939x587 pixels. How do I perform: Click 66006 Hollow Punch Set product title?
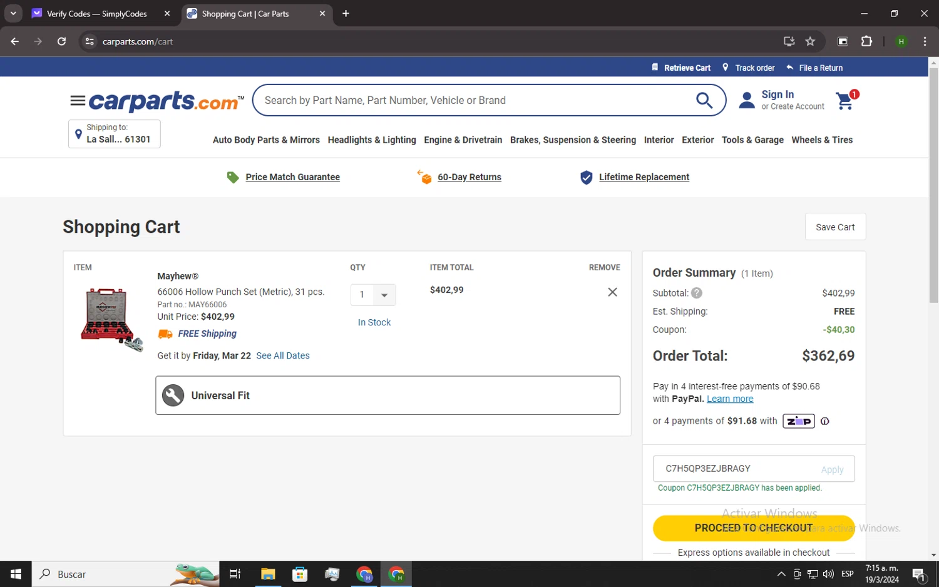tap(241, 292)
